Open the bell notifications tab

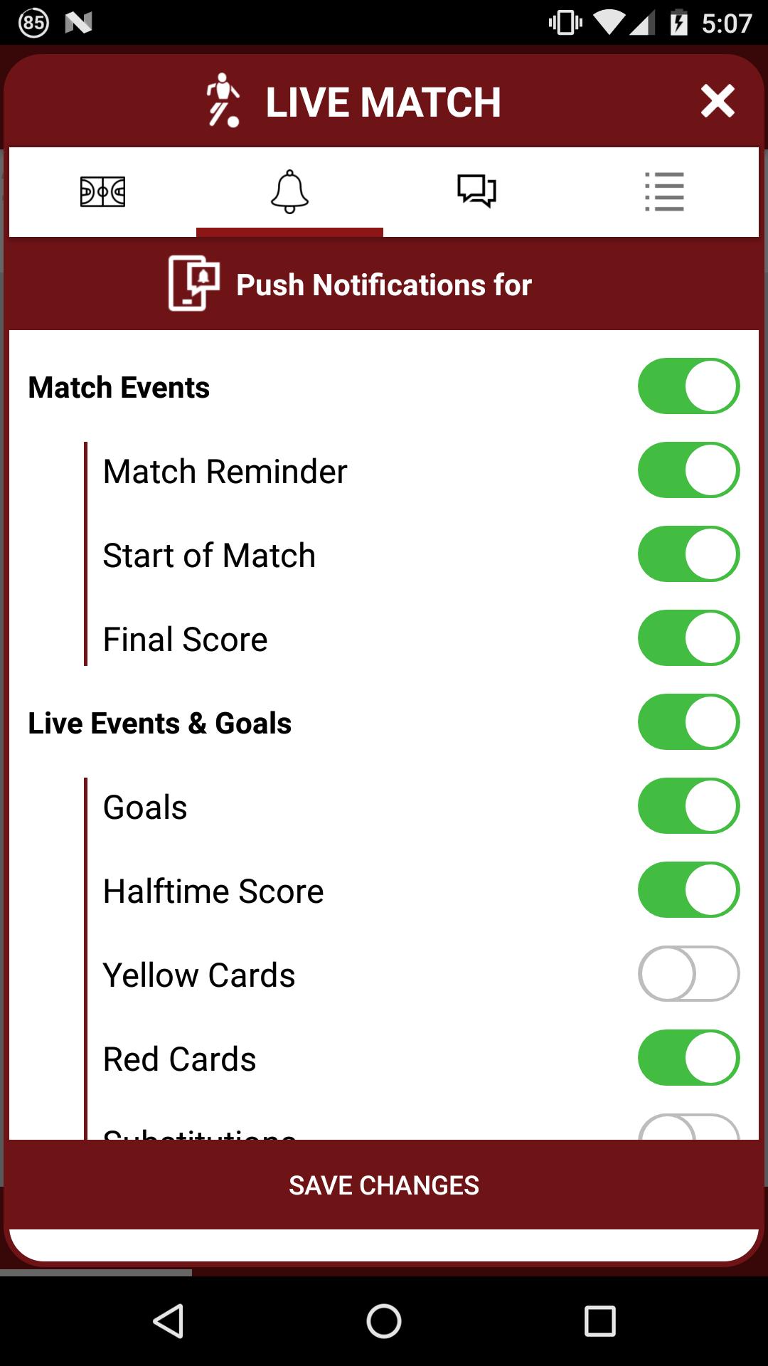(x=289, y=191)
